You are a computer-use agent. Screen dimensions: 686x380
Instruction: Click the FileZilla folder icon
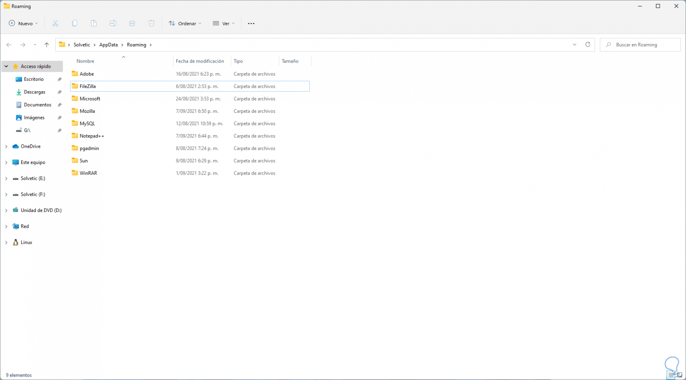[75, 86]
